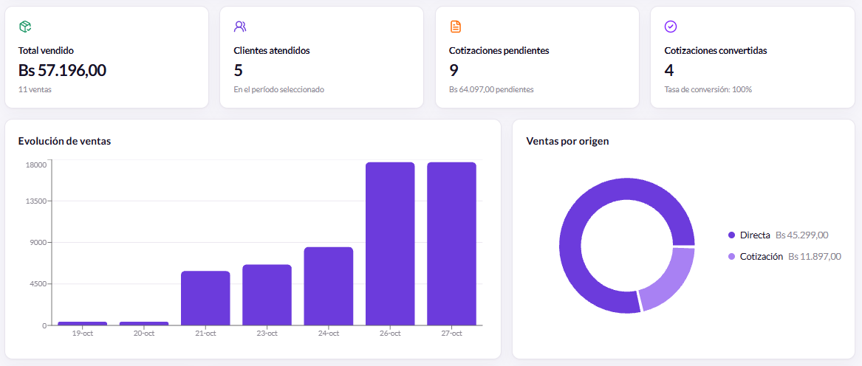Select the 19-oct bar in sales chart
Screen dimensions: 862x366
pyautogui.click(x=83, y=323)
